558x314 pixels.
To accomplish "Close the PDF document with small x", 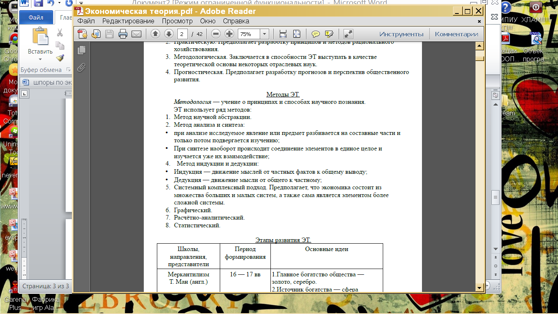I will click(x=479, y=21).
